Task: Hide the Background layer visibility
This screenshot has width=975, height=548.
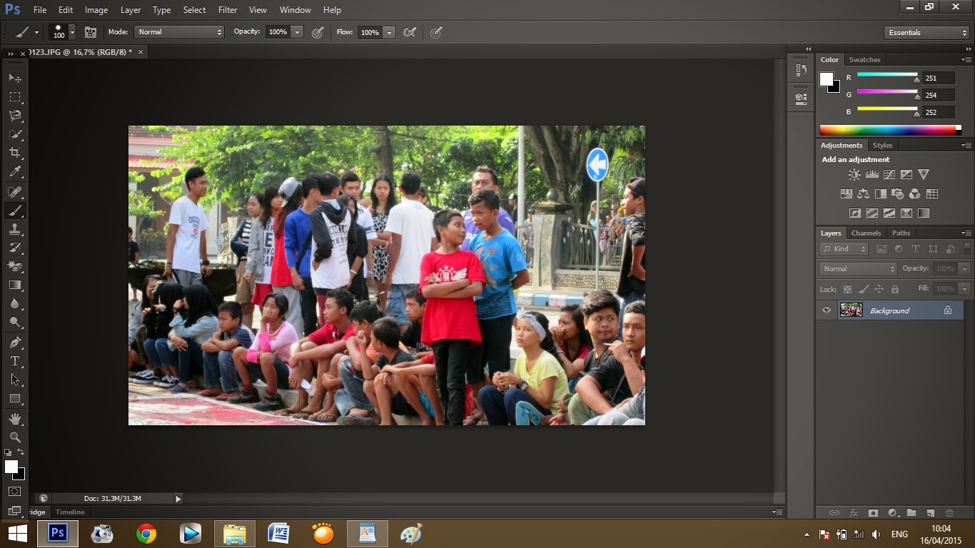Action: [x=827, y=310]
